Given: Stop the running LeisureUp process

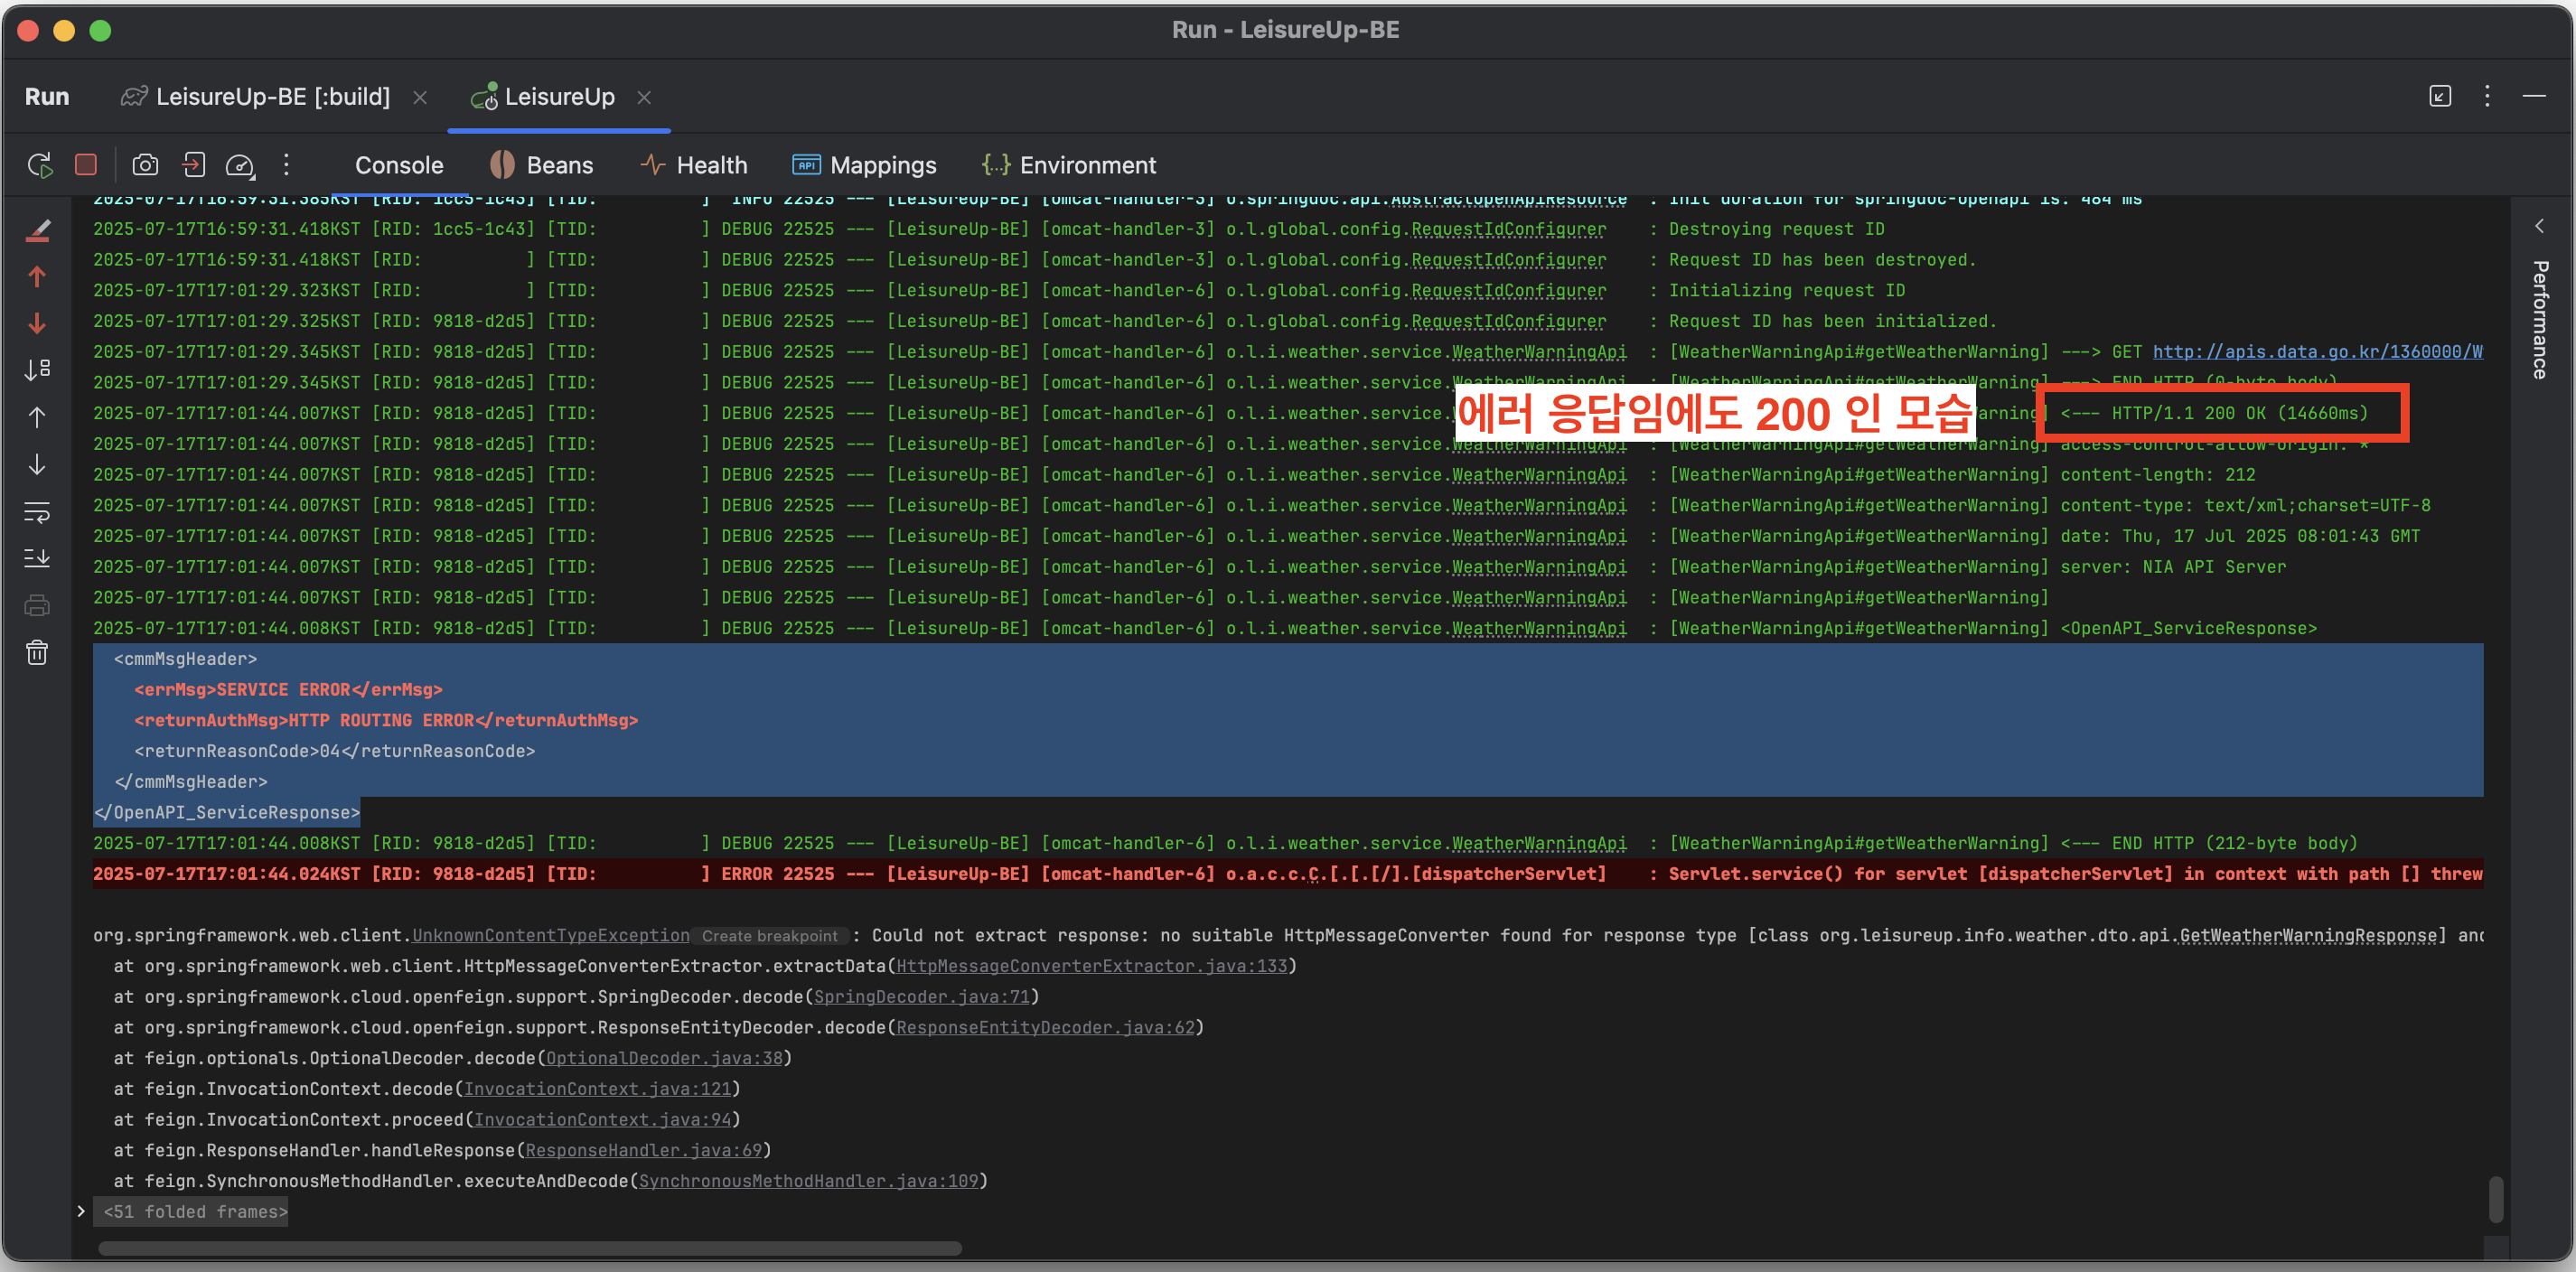Looking at the screenshot, I should pyautogui.click(x=86, y=165).
